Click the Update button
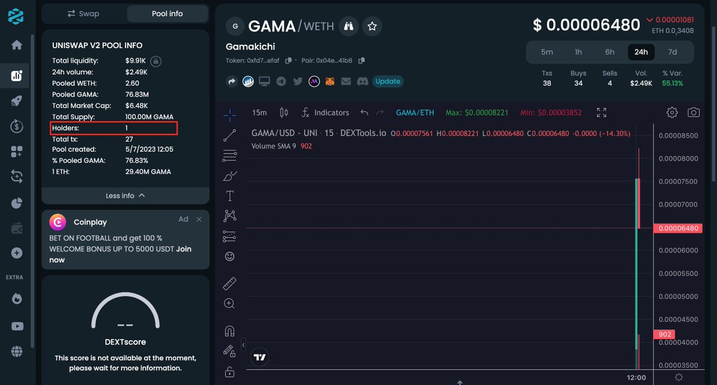The height and width of the screenshot is (385, 717). tap(388, 81)
